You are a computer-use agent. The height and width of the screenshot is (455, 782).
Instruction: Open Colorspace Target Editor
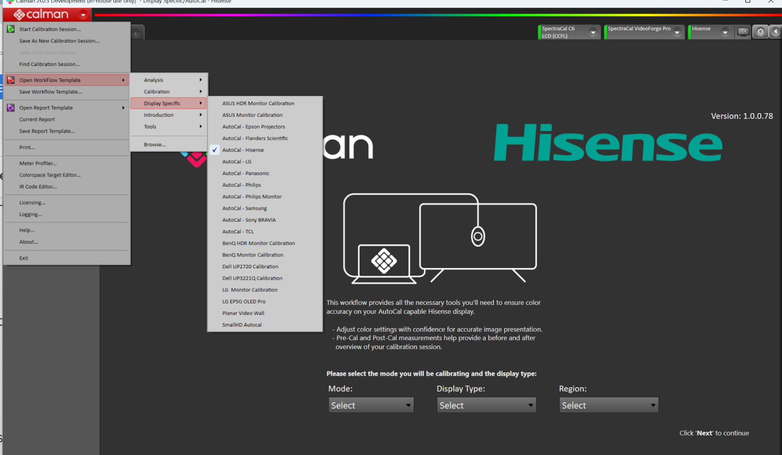(x=67, y=175)
